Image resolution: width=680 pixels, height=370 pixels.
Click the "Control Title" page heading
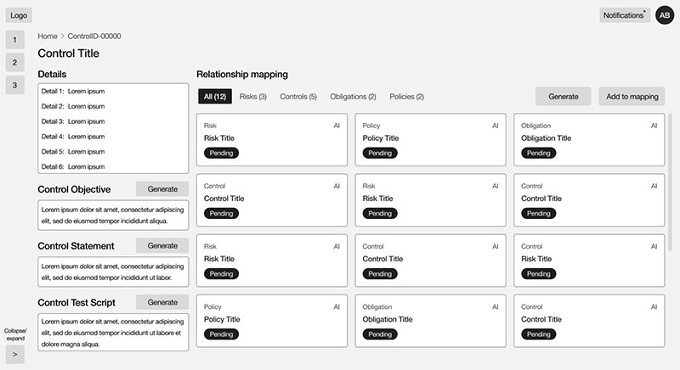pyautogui.click(x=69, y=53)
